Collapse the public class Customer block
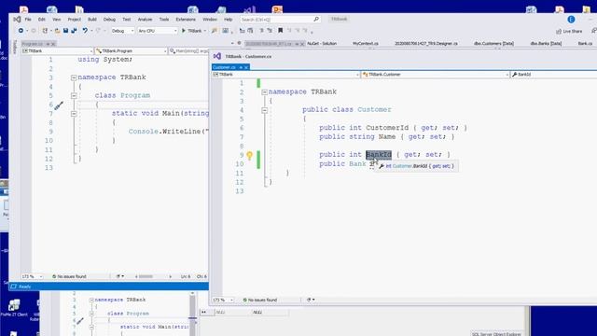 click(x=265, y=110)
